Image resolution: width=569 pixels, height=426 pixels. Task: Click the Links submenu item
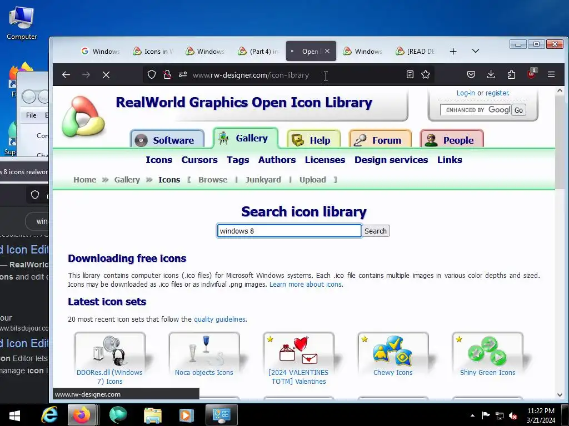pyautogui.click(x=449, y=160)
